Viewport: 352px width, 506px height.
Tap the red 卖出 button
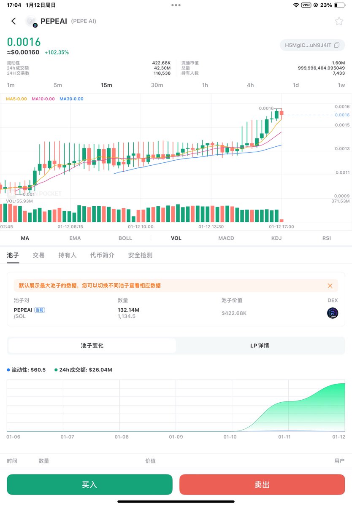coord(262,484)
